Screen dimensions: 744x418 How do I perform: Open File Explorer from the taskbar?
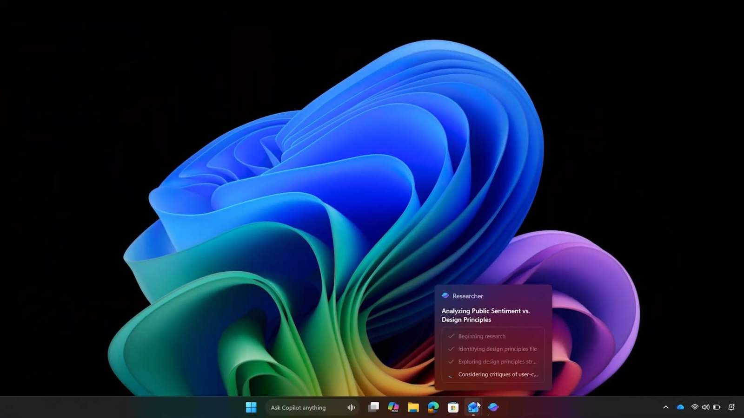(x=413, y=407)
